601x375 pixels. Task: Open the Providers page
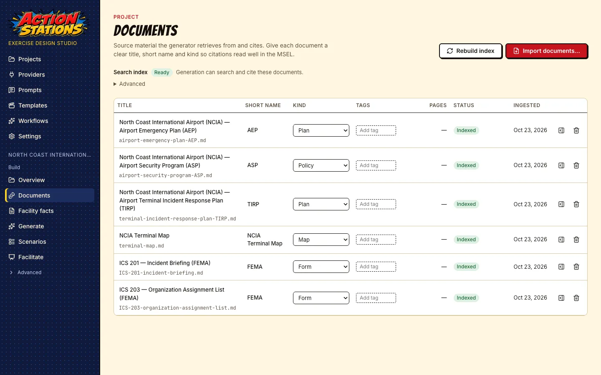tap(50, 75)
